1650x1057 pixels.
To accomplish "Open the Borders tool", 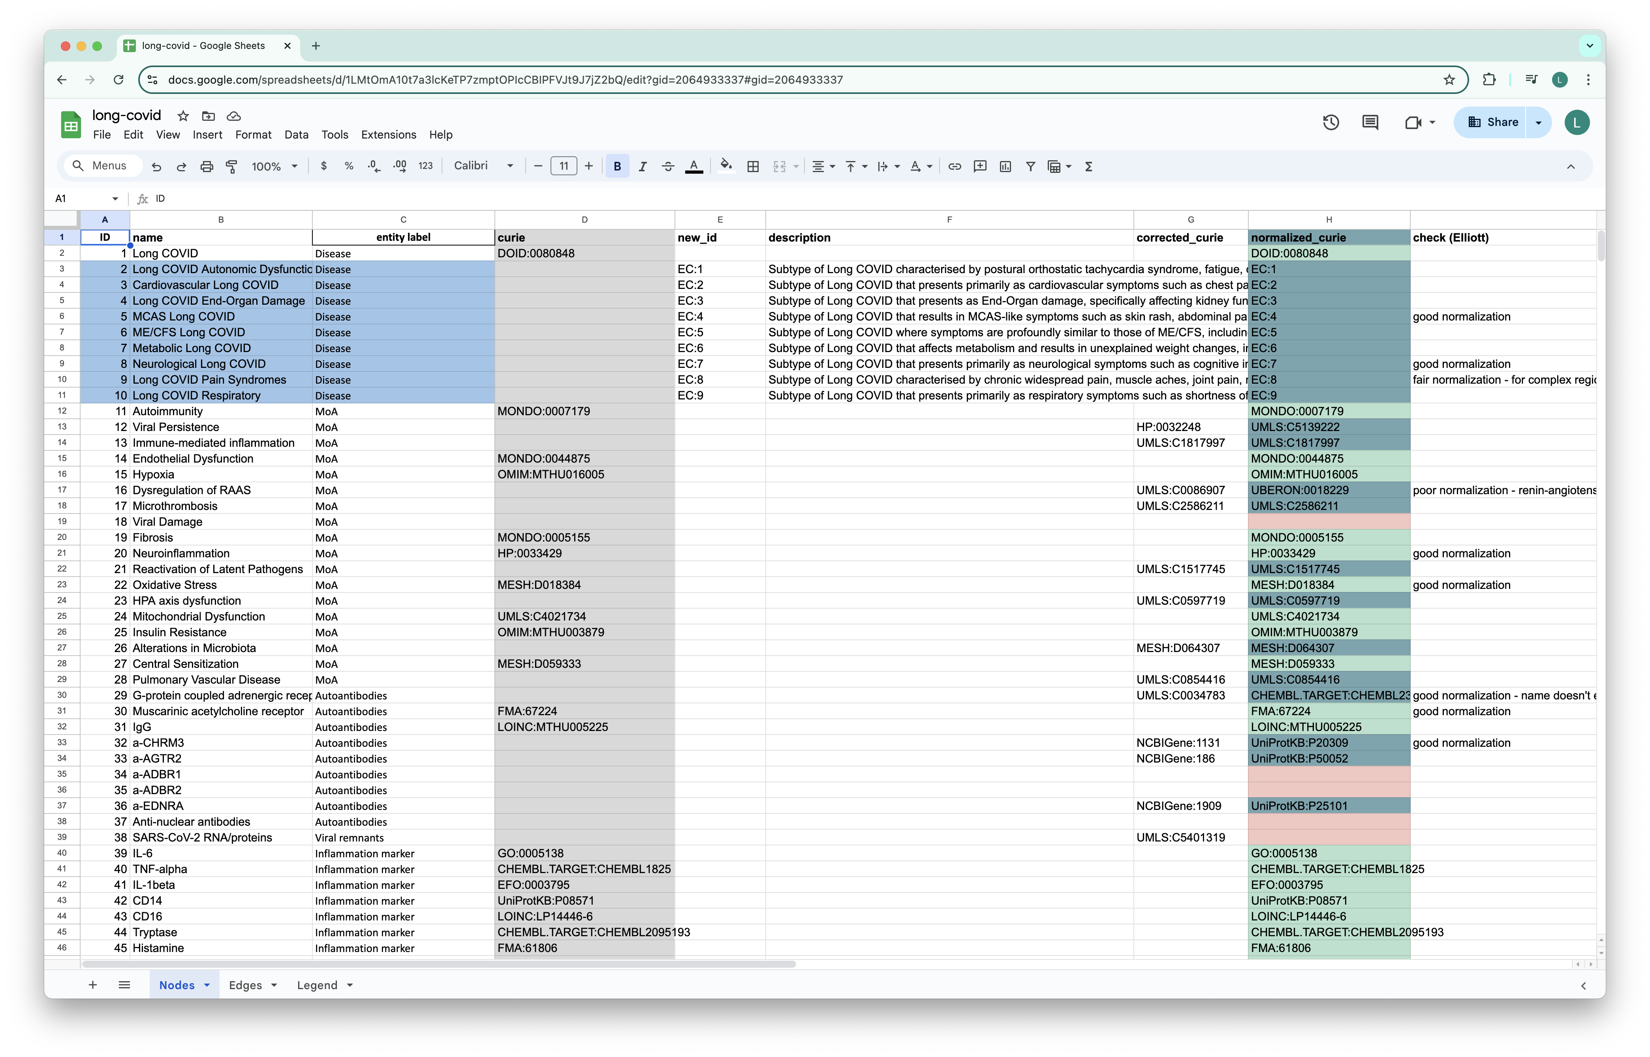I will point(753,166).
